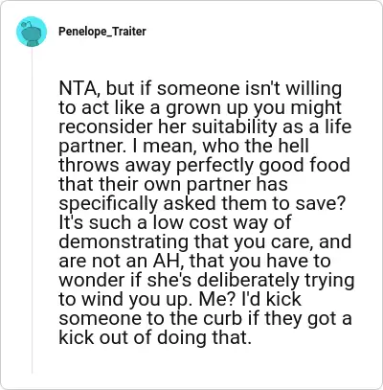The height and width of the screenshot is (390, 383).
Task: Collapse the comment using the vertical thread line
Action: coord(32,211)
